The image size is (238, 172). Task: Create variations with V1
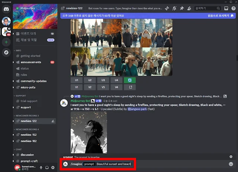(x=77, y=87)
